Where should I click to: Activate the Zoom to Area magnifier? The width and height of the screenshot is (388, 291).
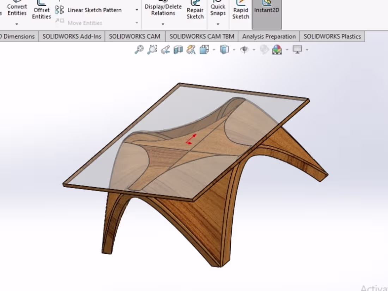pyautogui.click(x=152, y=50)
